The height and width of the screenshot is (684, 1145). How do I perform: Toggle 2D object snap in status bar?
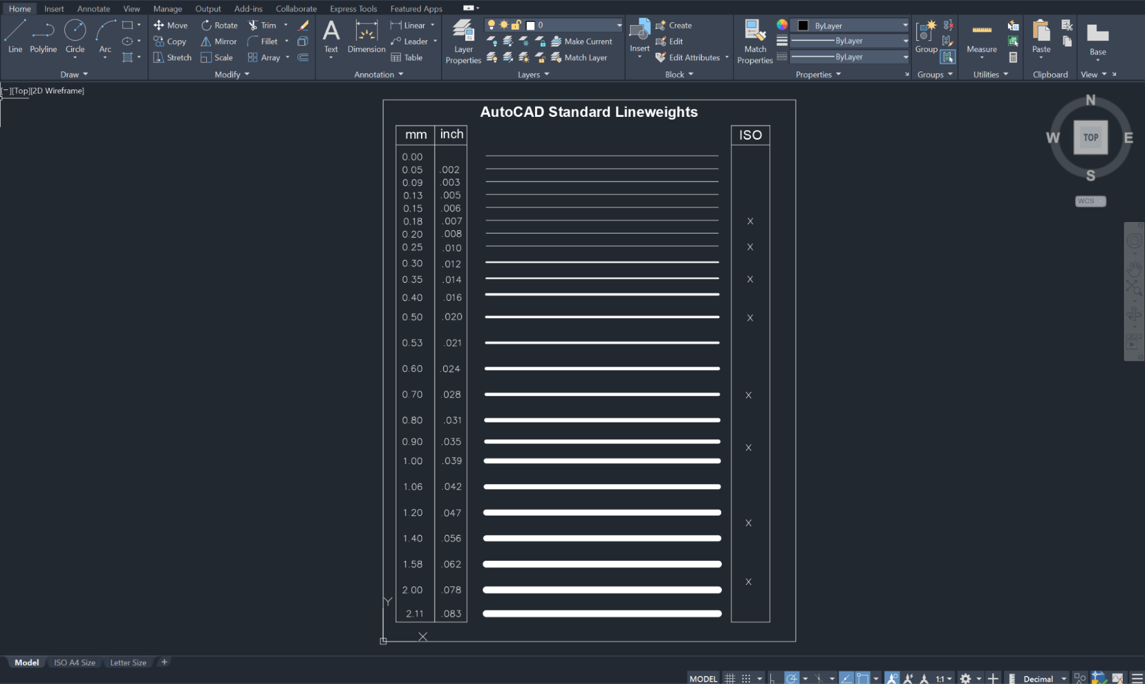pyautogui.click(x=863, y=678)
